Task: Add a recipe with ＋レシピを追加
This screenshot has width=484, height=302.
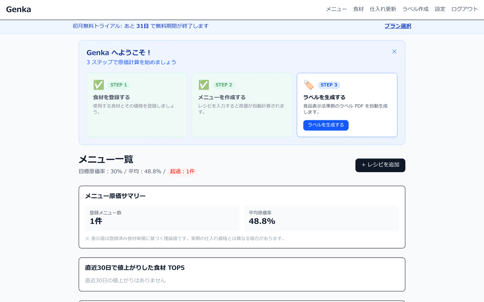Action: pyautogui.click(x=380, y=165)
